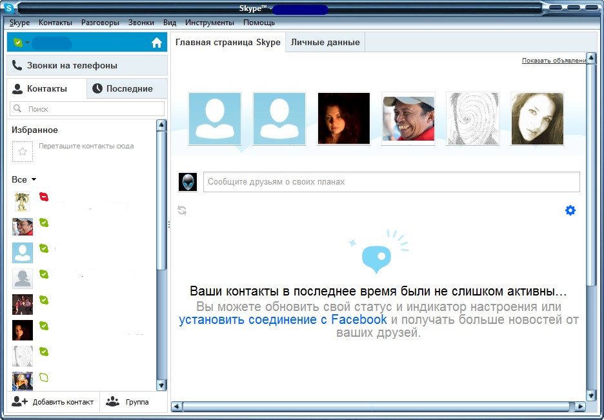The image size is (604, 420).
Task: Click the hollow green offline status icon
Action: tap(44, 377)
